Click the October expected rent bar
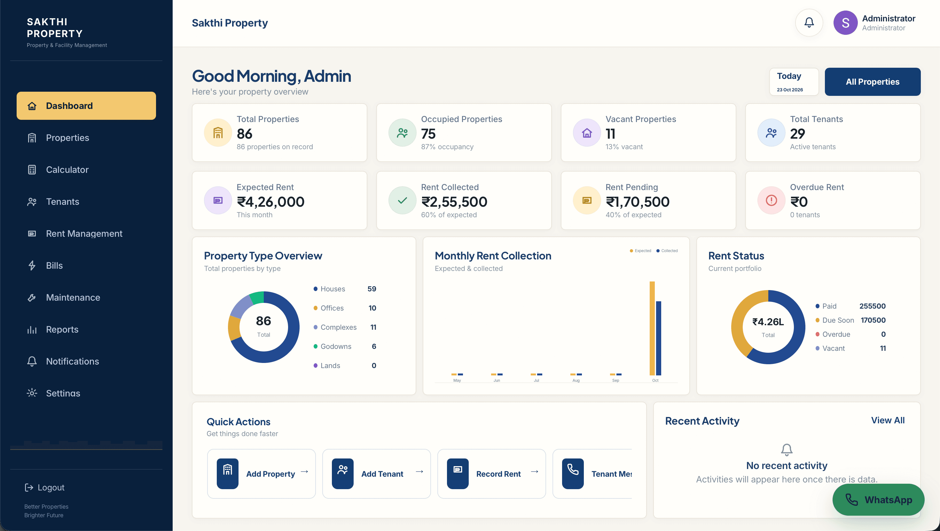Image resolution: width=940 pixels, height=531 pixels. point(652,328)
